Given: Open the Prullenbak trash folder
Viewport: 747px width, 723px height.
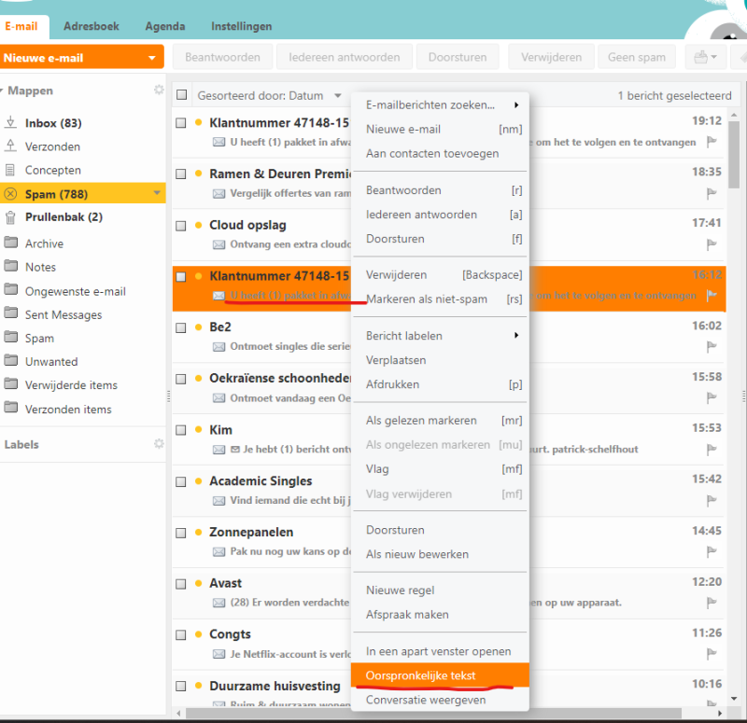Looking at the screenshot, I should click(x=63, y=217).
